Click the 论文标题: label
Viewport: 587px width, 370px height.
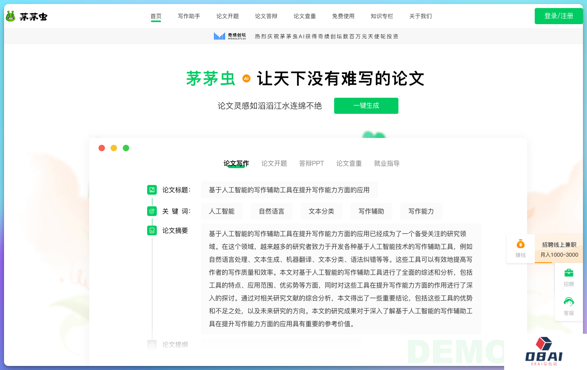177,190
